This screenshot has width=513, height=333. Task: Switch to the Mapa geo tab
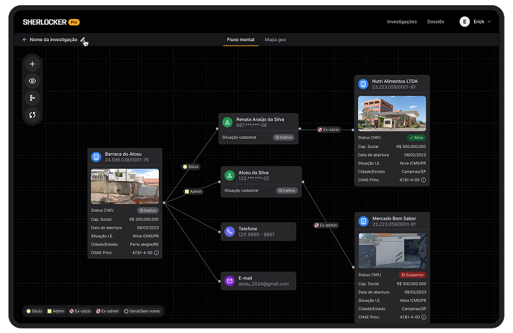coord(275,40)
